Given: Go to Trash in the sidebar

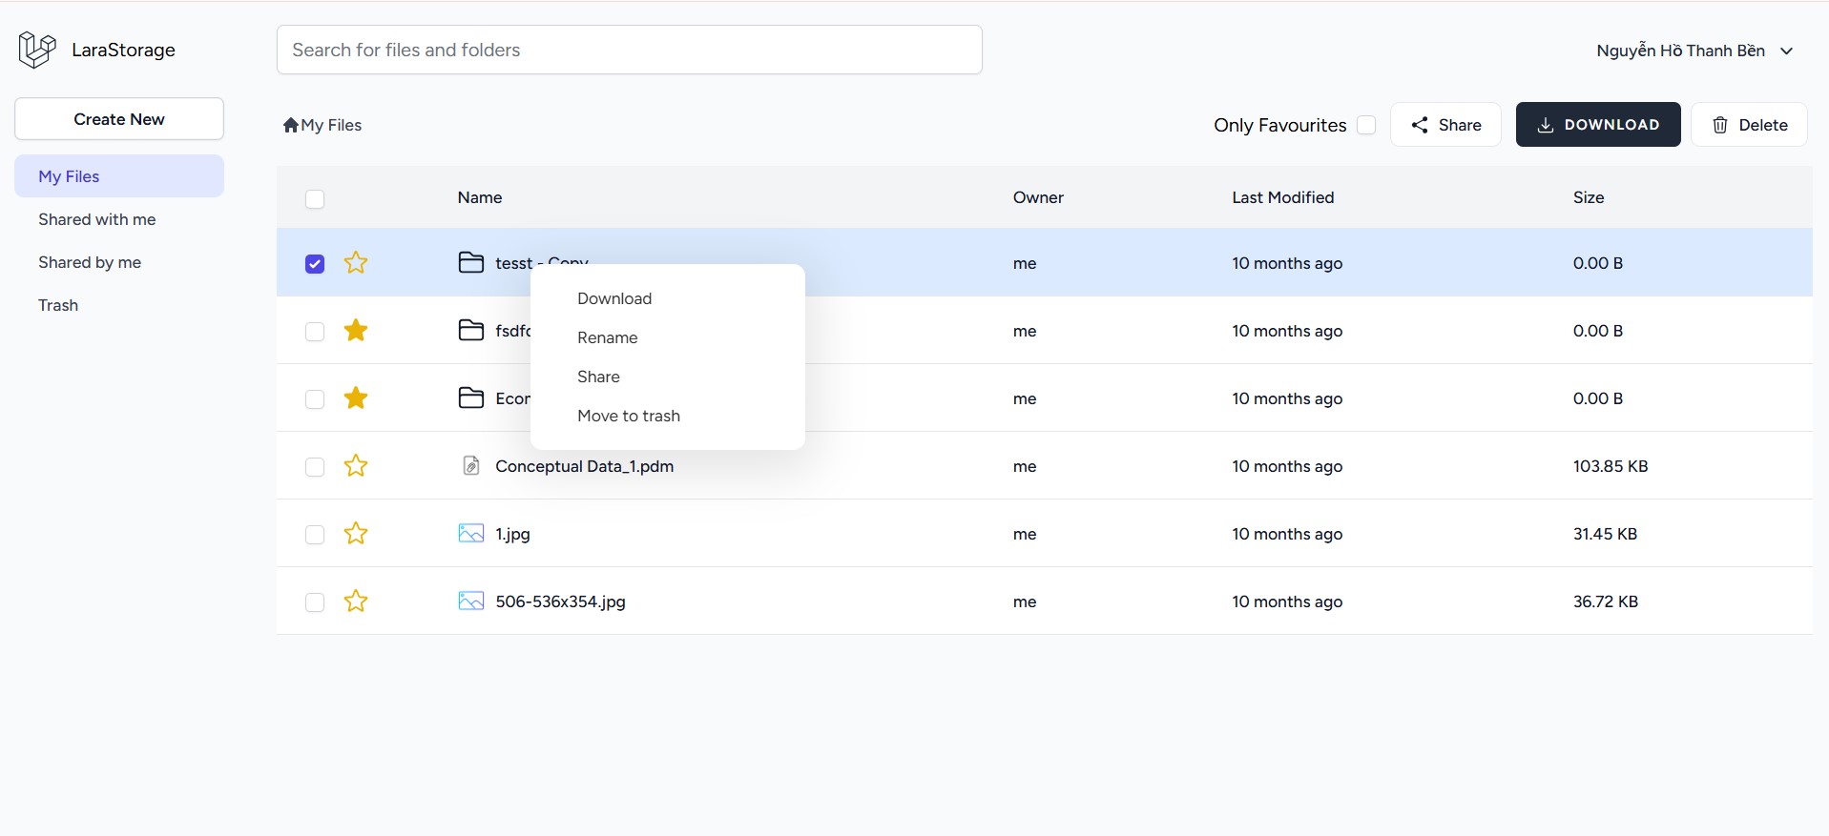Looking at the screenshot, I should 58,305.
